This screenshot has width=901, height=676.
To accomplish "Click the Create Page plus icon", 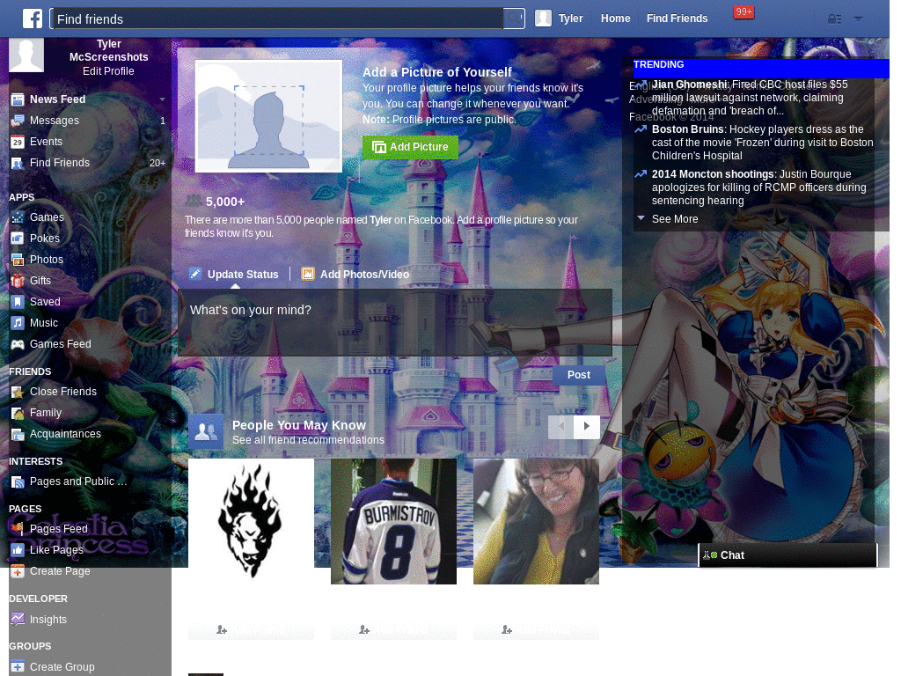I will [18, 571].
